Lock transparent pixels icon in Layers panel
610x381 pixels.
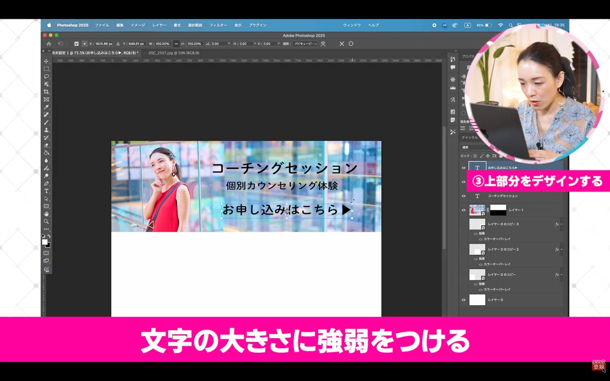tap(475, 156)
